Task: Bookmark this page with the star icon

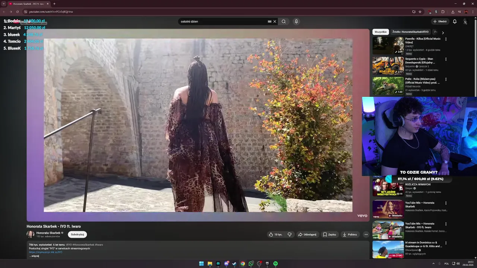Action: (420, 12)
